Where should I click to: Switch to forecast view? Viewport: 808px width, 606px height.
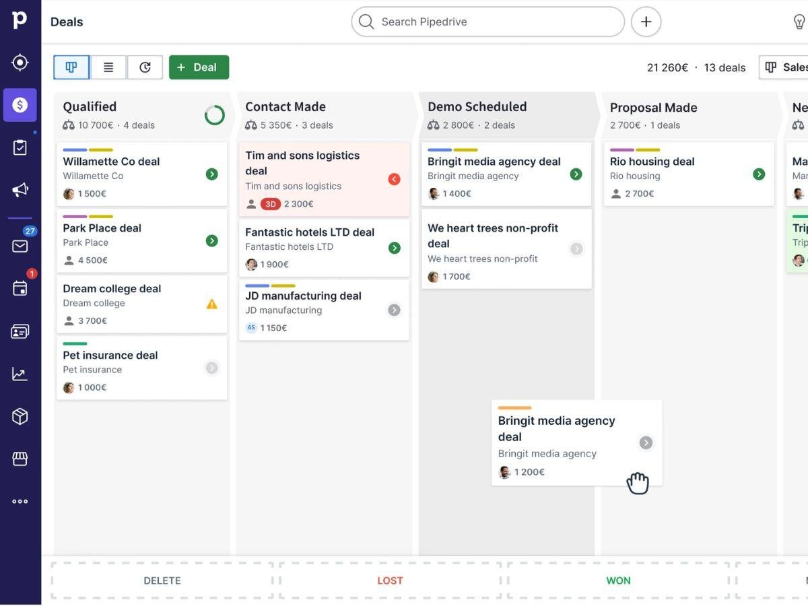coord(145,67)
